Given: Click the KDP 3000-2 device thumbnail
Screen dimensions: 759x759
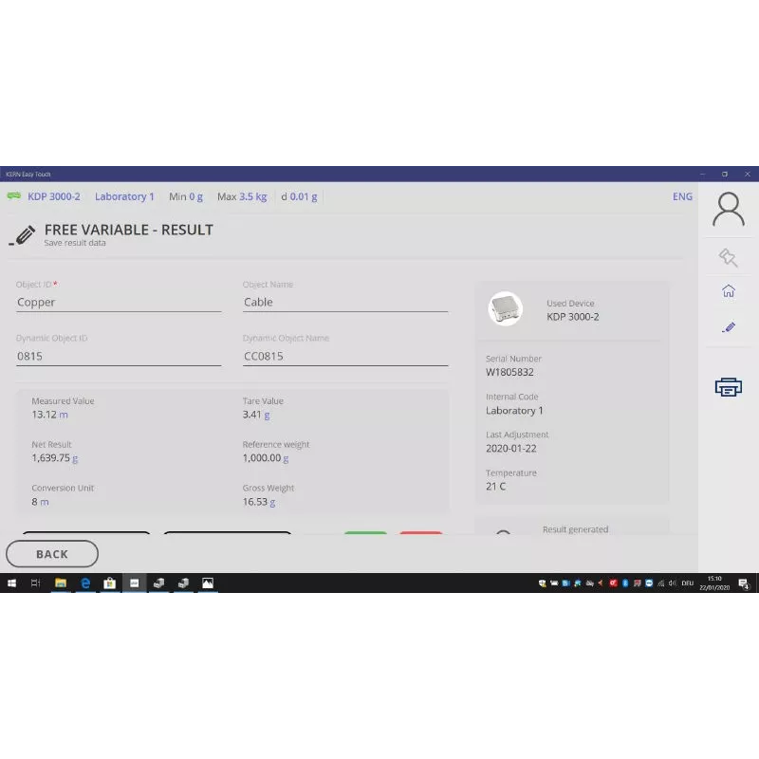Looking at the screenshot, I should (x=505, y=309).
